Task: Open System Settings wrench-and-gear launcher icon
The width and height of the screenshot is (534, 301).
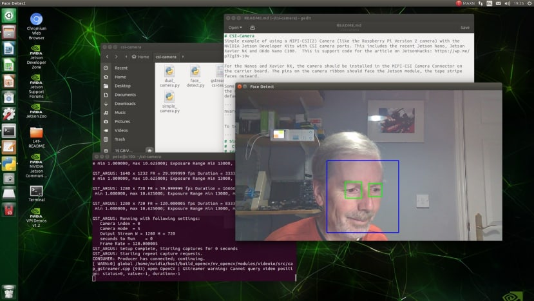Action: pyautogui.click(x=9, y=115)
